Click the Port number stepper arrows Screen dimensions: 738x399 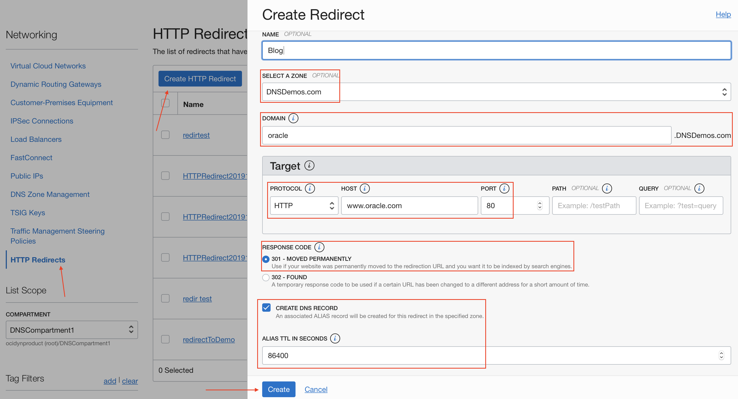(x=540, y=206)
